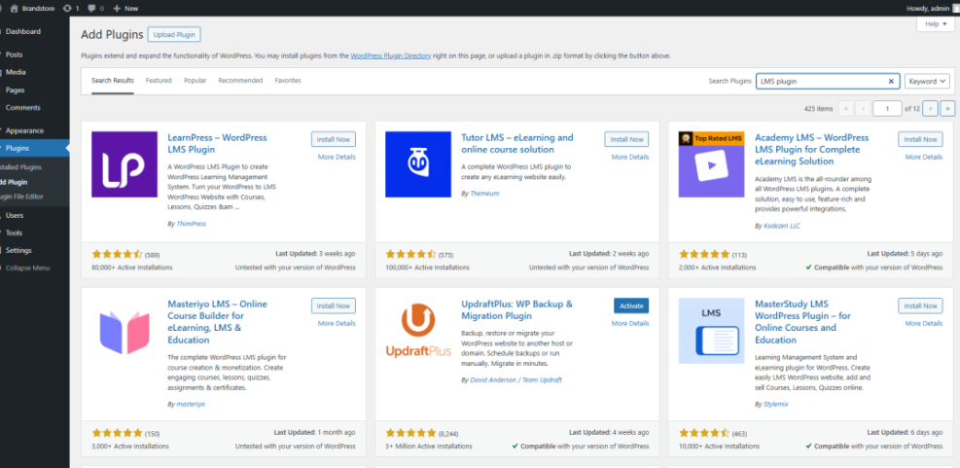Screen dimensions: 960x468
Task: Go to next page of plugin results
Action: pyautogui.click(x=930, y=108)
